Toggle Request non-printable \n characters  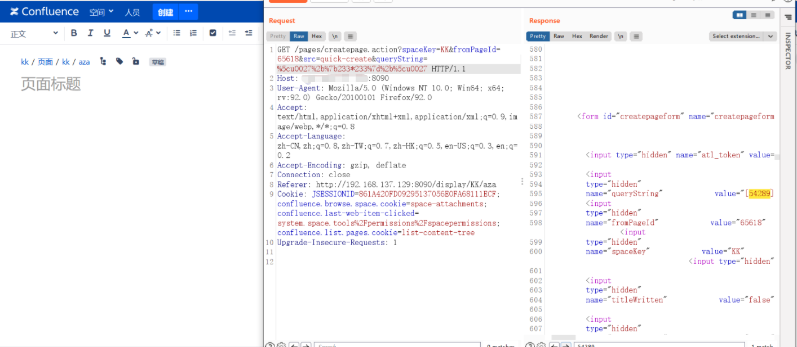[335, 36]
